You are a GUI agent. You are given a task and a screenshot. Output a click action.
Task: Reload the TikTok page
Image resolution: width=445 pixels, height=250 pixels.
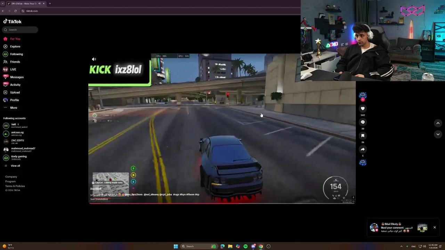(15, 11)
